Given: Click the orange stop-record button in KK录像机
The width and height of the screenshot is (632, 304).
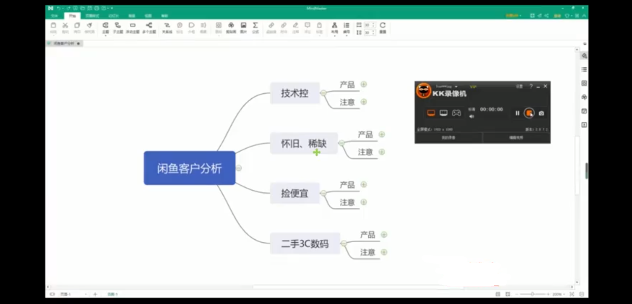Looking at the screenshot, I should pyautogui.click(x=529, y=113).
